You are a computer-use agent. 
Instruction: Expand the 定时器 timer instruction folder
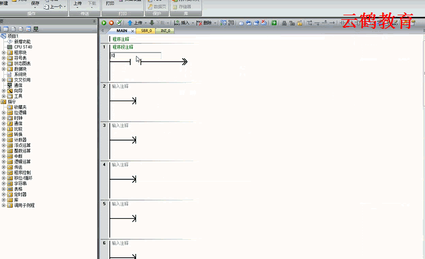(3, 195)
